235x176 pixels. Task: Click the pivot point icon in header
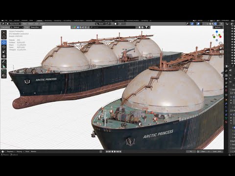(x=109, y=24)
